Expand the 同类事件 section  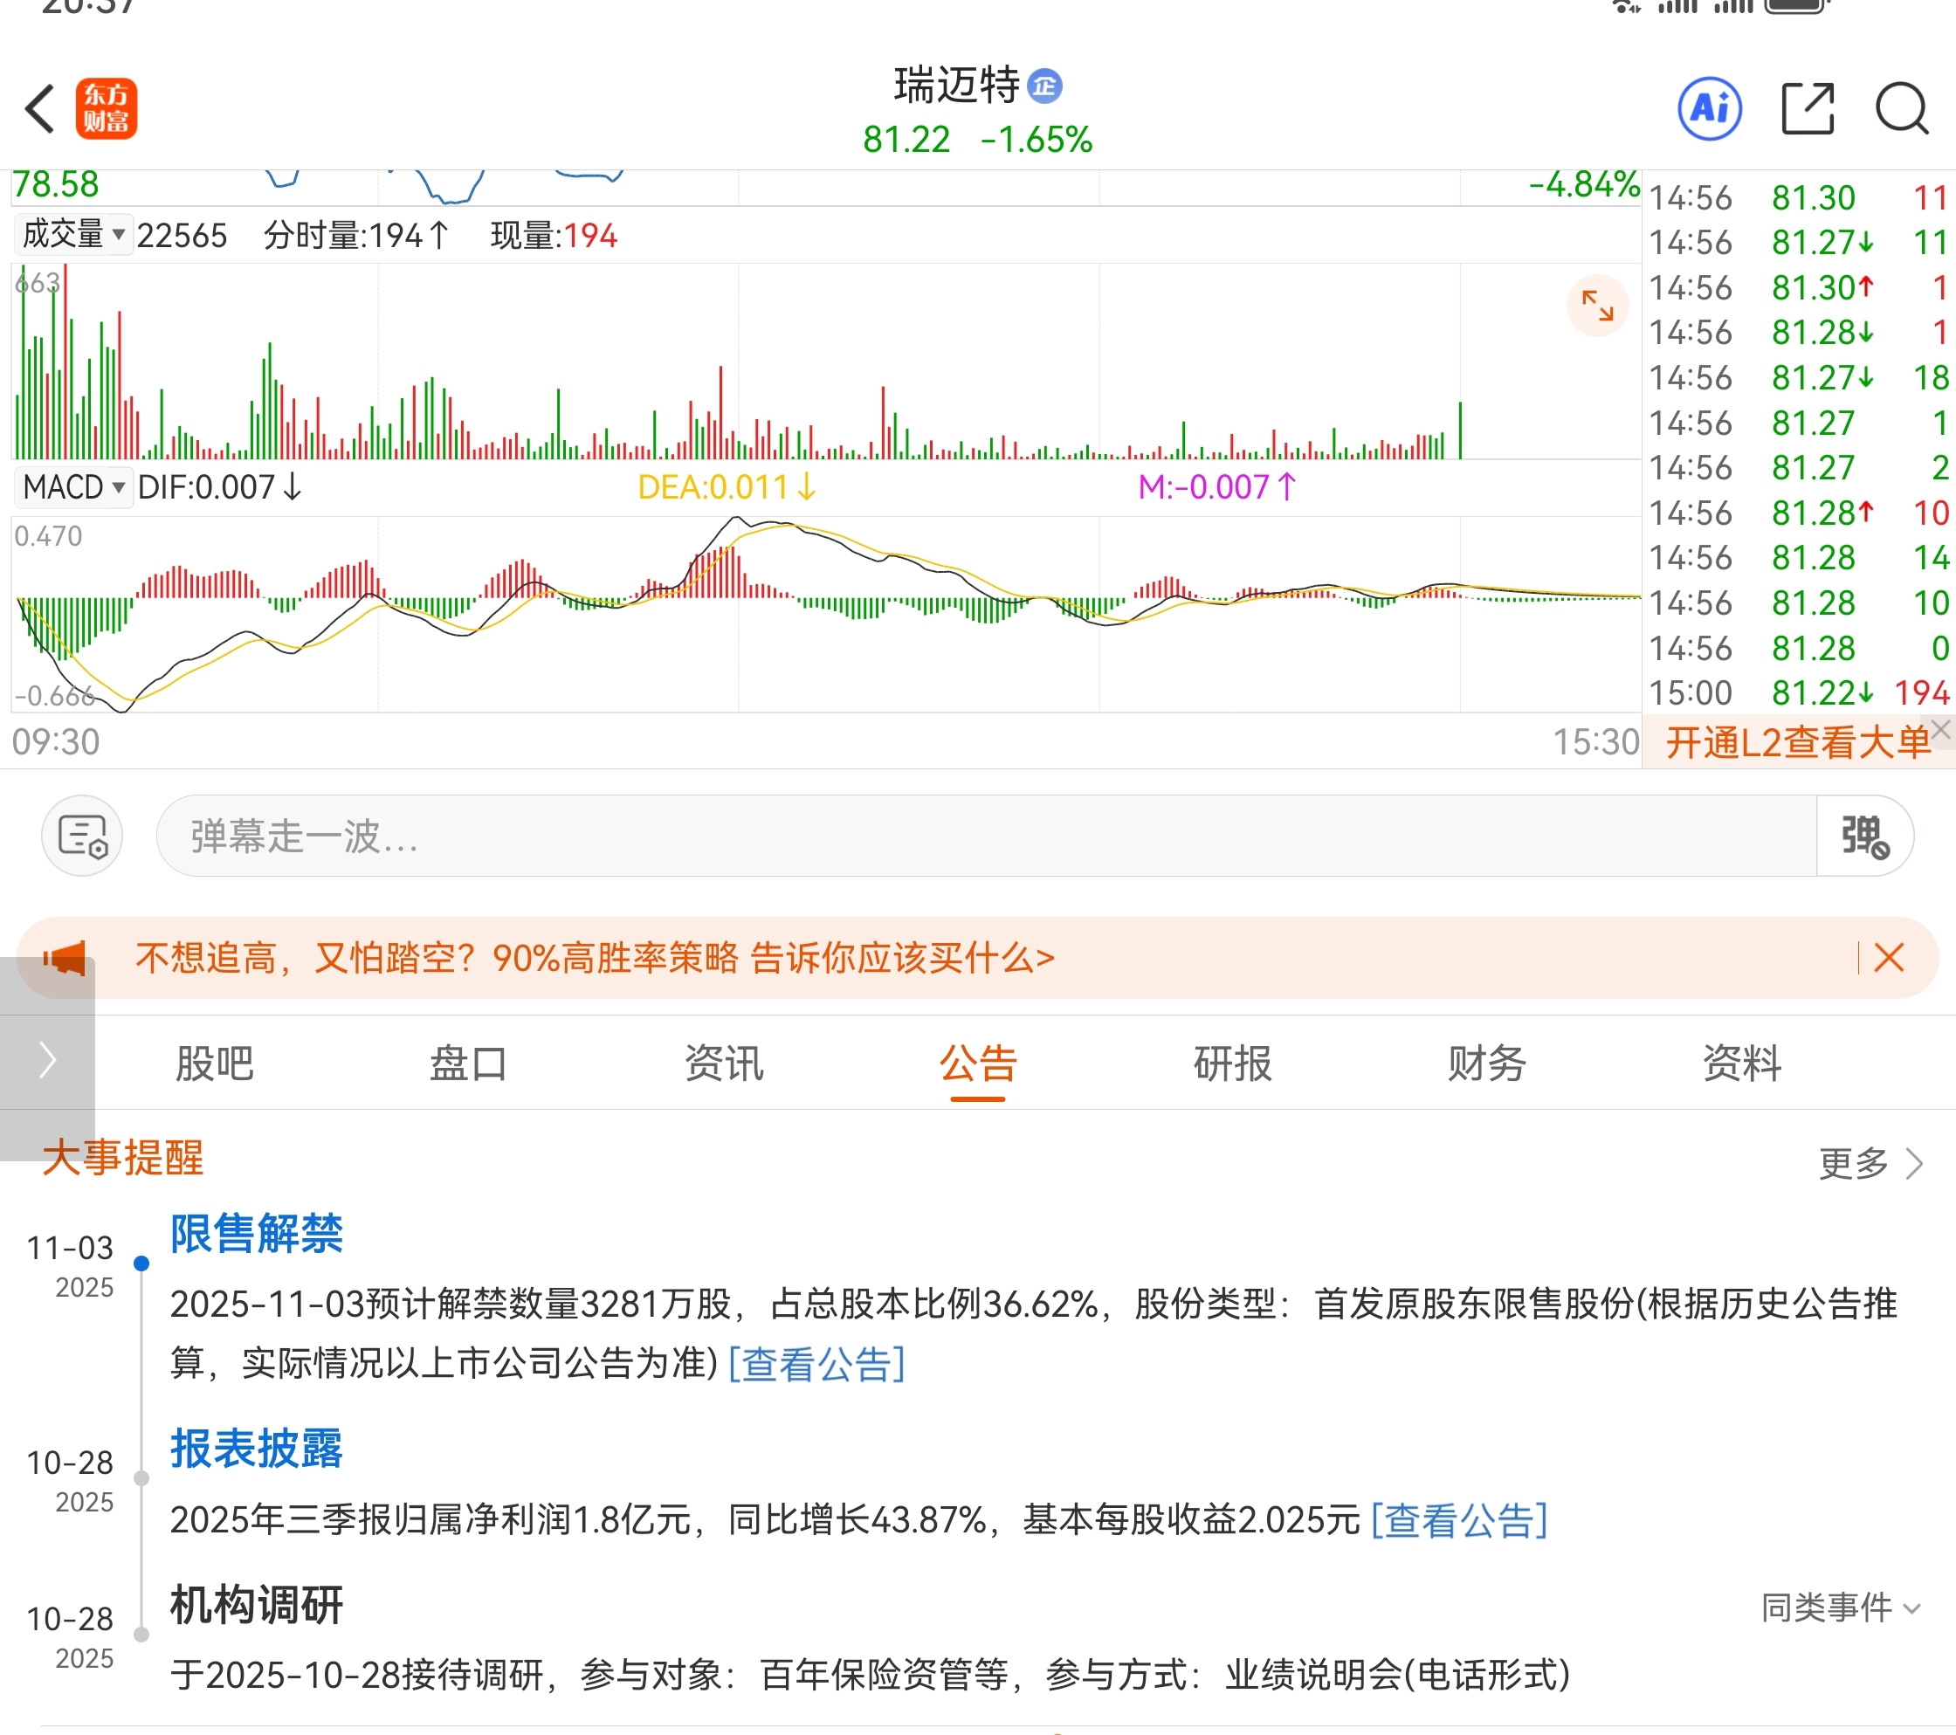click(1839, 1608)
